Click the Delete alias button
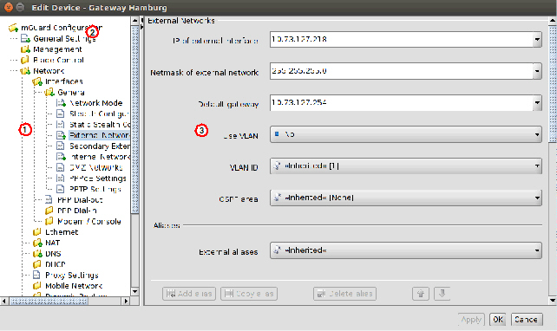Screen dimensions: 557x331 click(344, 294)
